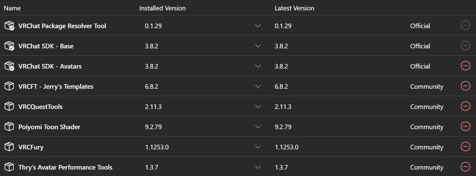The width and height of the screenshot is (476, 176).
Task: Click the Poiyomi Toon Shader box icon
Action: (9, 127)
